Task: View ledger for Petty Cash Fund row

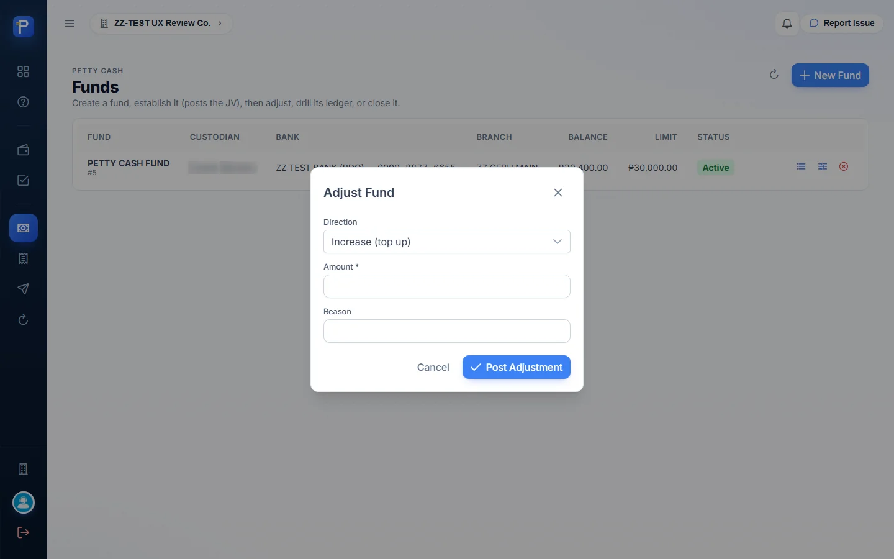Action: 801,166
